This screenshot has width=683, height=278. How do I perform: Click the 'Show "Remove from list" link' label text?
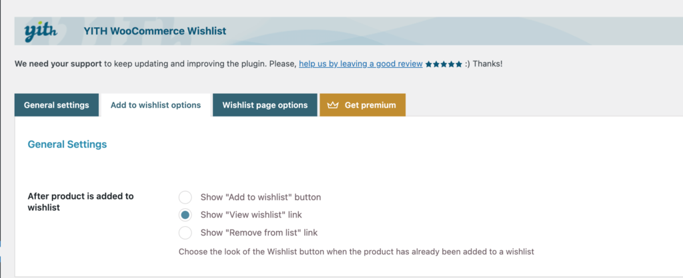259,232
